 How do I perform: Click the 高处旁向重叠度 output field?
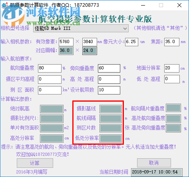point(173,128)
